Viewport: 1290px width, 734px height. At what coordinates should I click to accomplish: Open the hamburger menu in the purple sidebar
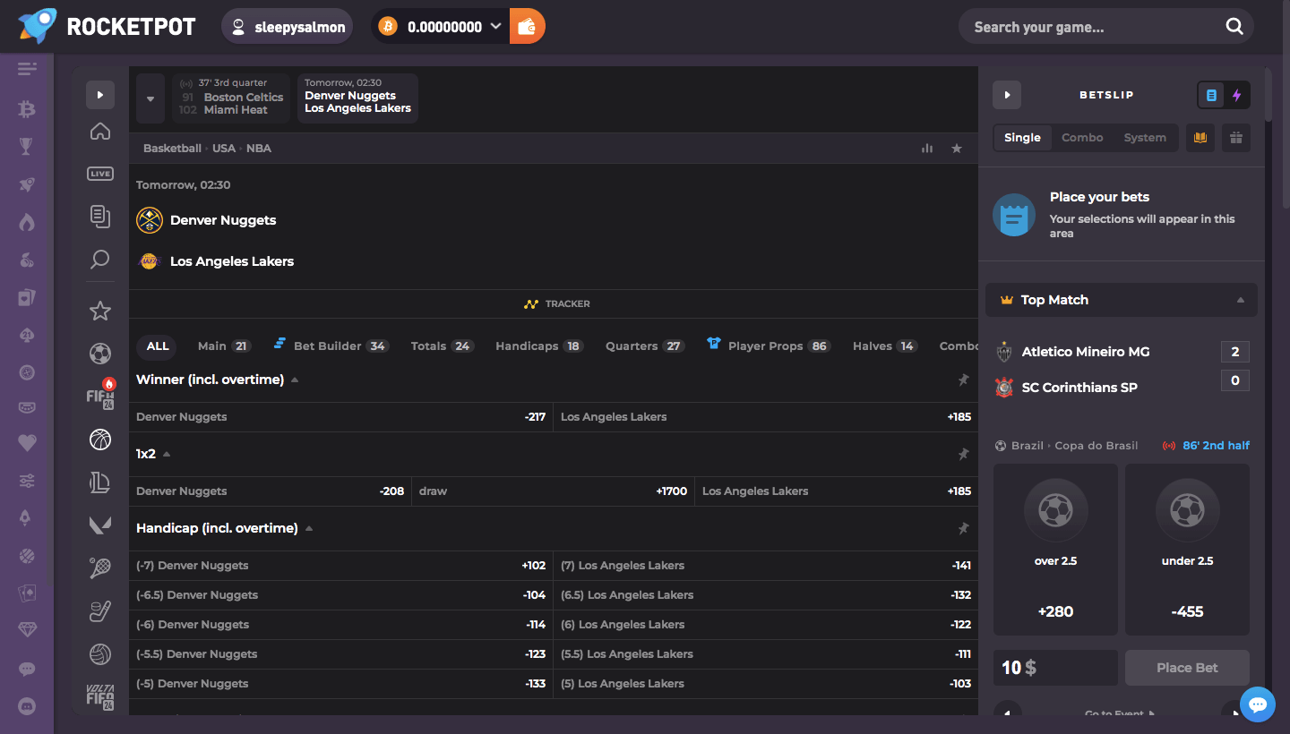click(27, 69)
